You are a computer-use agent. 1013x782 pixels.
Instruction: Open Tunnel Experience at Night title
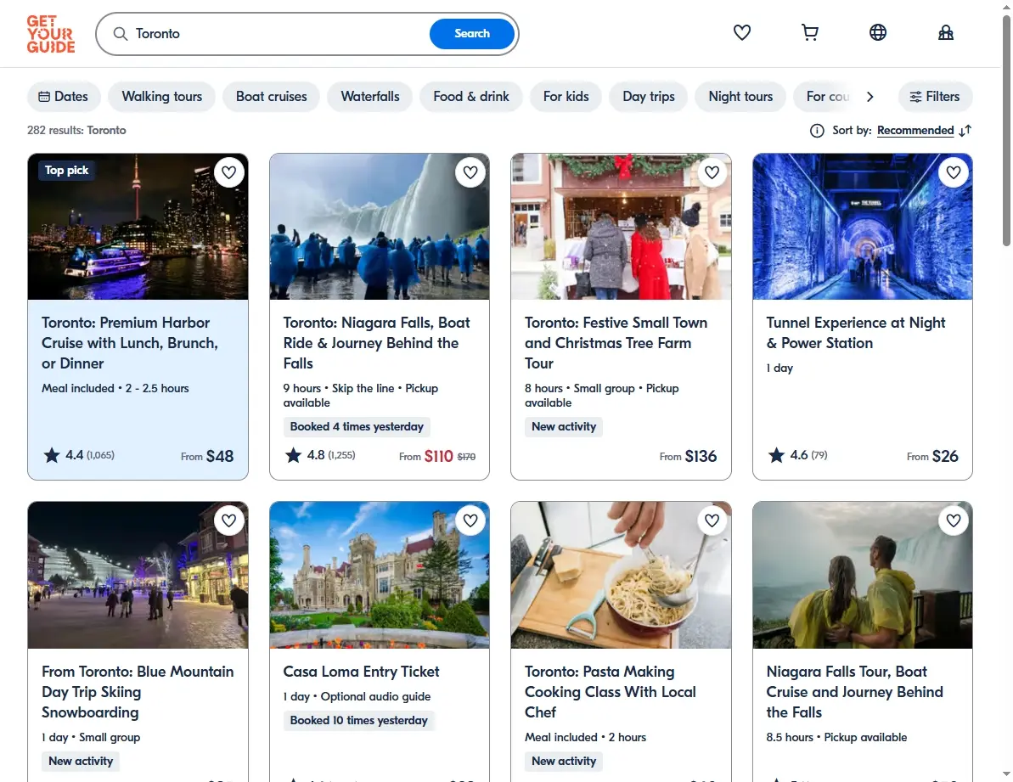(x=855, y=333)
